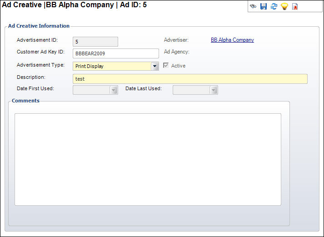Viewport: 324px width, 237px height.
Task: Click the light bulb icon
Action: [284, 7]
